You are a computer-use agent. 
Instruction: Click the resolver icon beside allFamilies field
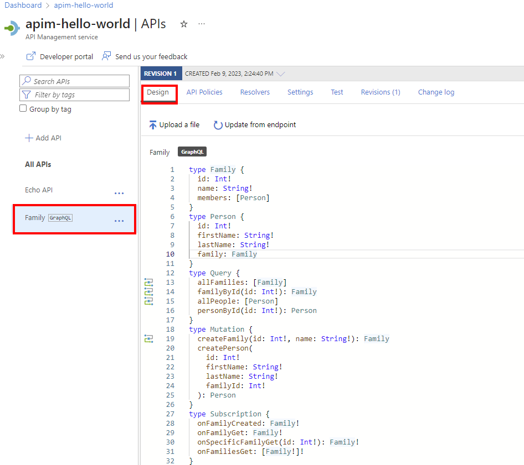pos(148,282)
